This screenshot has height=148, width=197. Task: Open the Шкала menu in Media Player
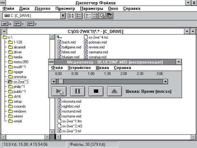[x=102, y=68]
